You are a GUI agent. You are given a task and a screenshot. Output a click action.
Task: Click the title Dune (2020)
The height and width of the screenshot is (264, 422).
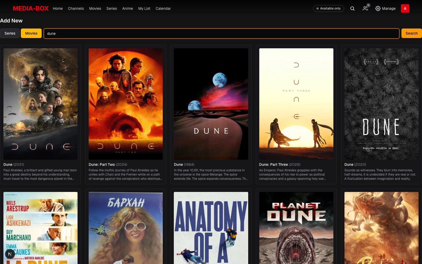[x=355, y=164]
